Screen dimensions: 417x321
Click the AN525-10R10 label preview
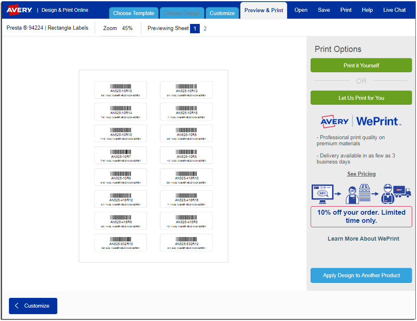pos(121,90)
